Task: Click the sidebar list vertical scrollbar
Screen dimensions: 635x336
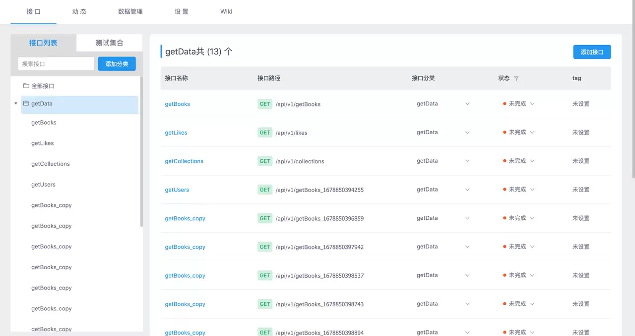Action: tap(141, 151)
